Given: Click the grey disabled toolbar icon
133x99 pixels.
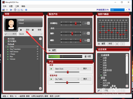Looking at the screenshot, I should tap(7, 10).
